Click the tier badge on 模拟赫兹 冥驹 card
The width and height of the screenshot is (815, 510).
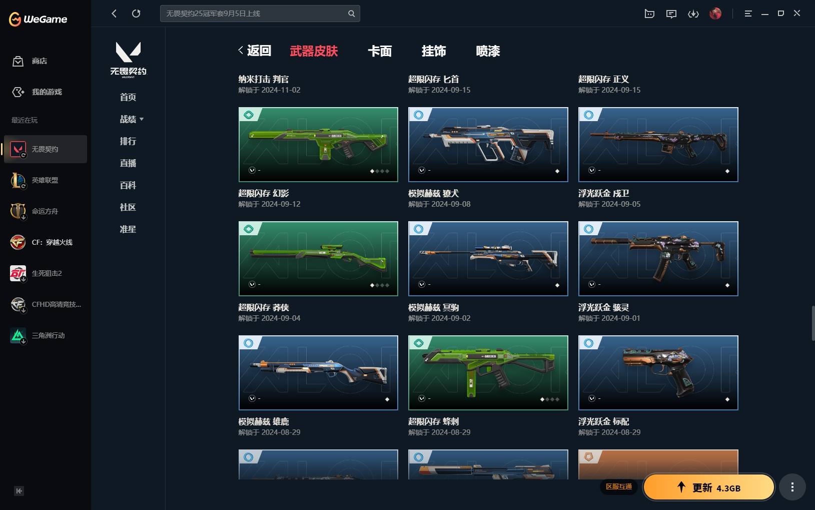tap(419, 229)
